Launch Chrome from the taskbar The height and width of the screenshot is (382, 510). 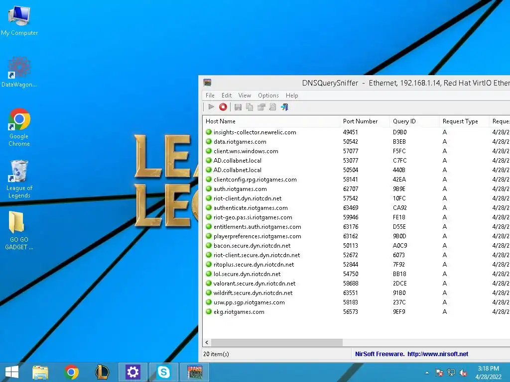pos(72,372)
